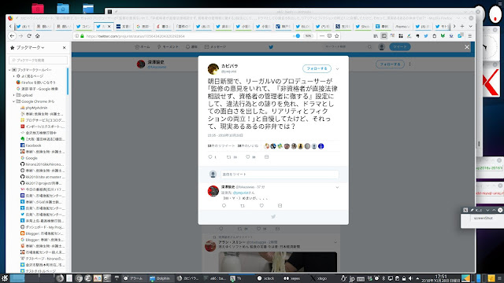View site security padlock info
The image size is (504, 283).
pos(82,36)
